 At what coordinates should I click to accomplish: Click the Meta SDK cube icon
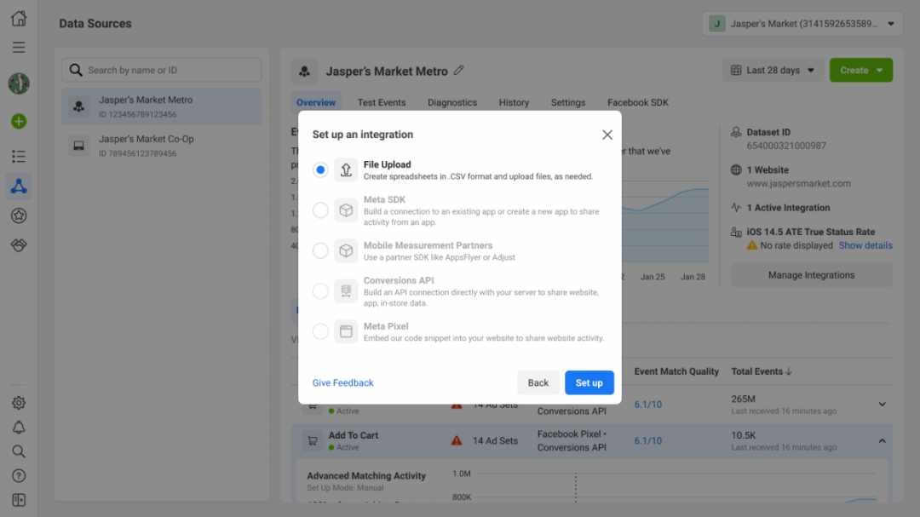click(x=346, y=210)
